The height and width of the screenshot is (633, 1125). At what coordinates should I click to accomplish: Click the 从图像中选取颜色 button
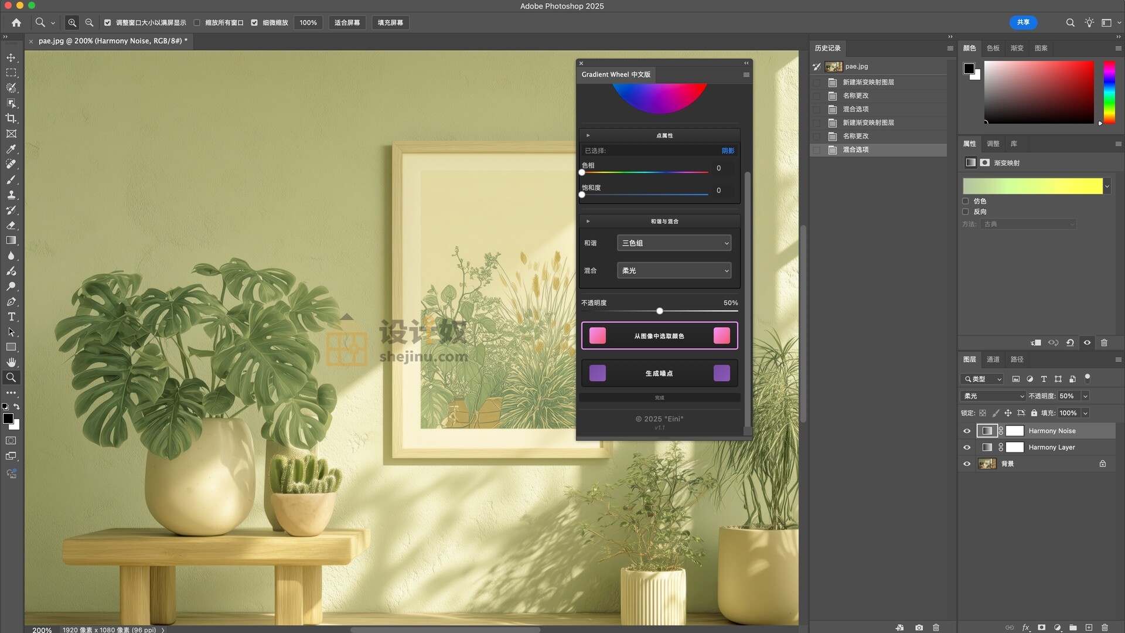(x=659, y=336)
